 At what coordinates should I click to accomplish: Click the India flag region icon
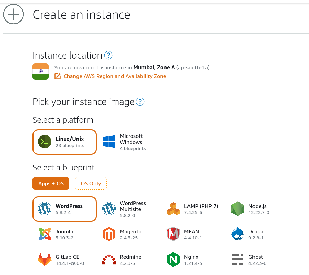point(41,71)
